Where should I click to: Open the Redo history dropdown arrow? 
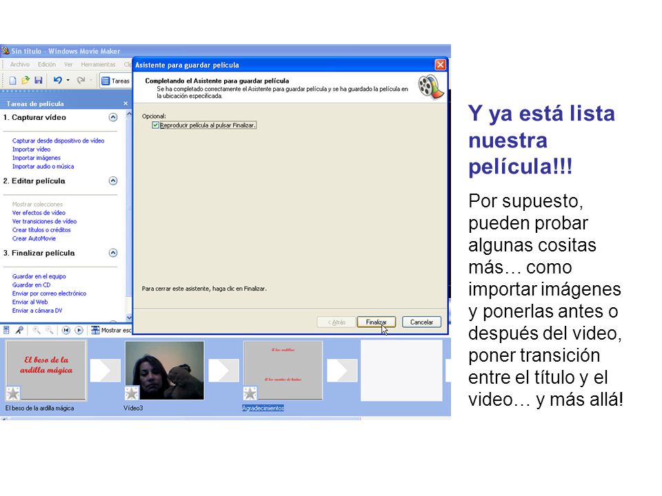[91, 80]
